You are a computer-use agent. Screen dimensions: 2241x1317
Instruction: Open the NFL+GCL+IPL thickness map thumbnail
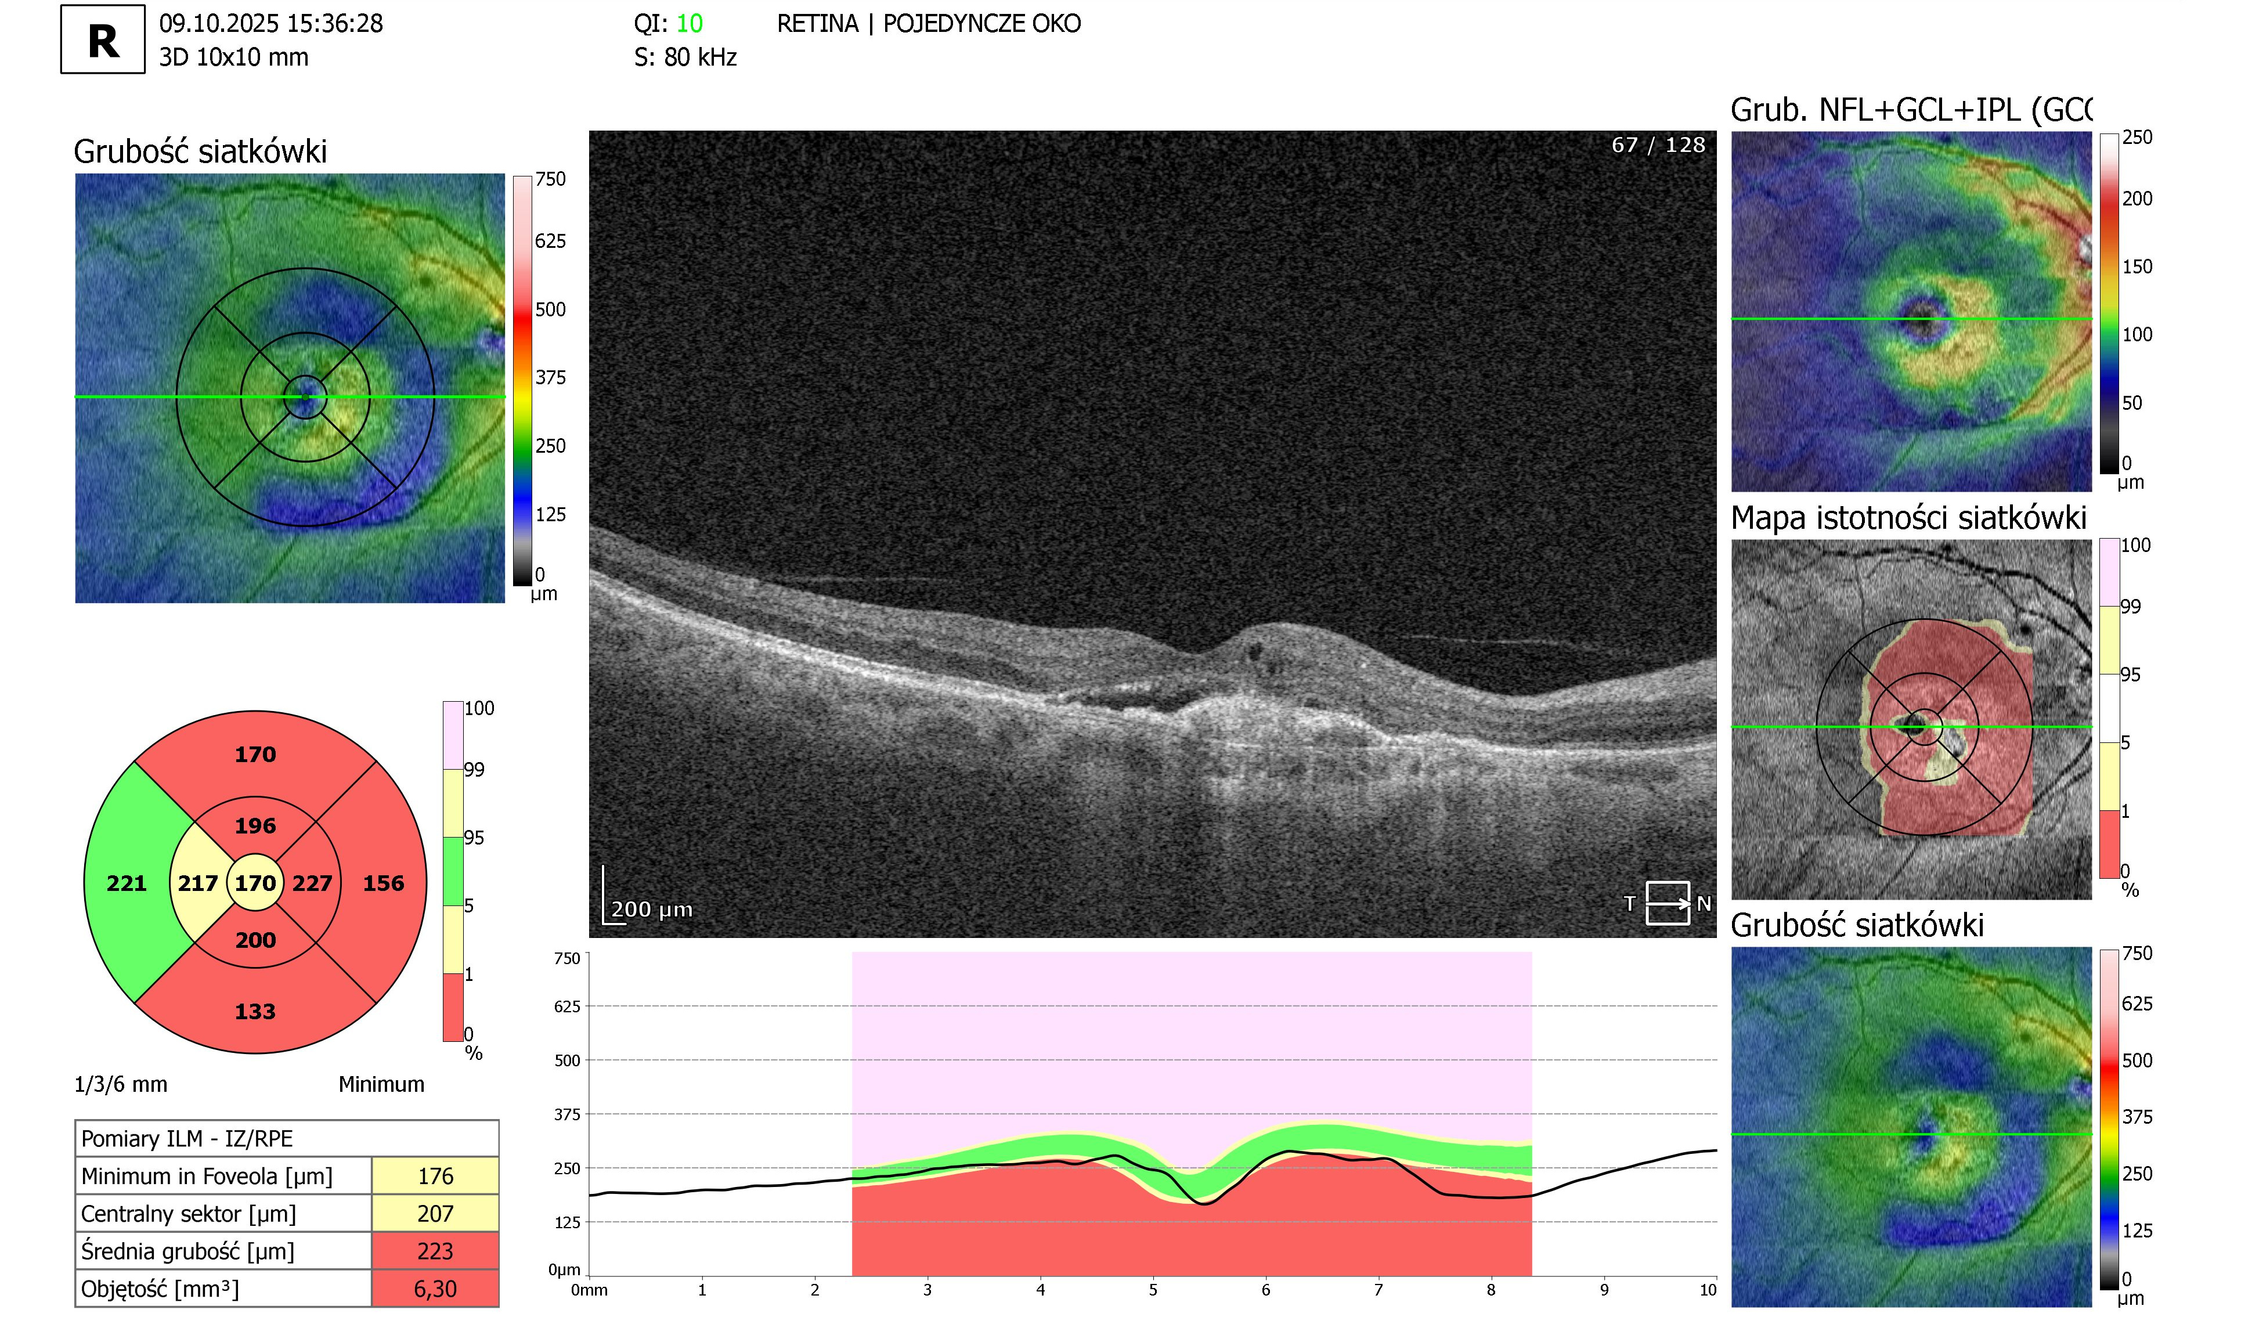click(x=1911, y=311)
